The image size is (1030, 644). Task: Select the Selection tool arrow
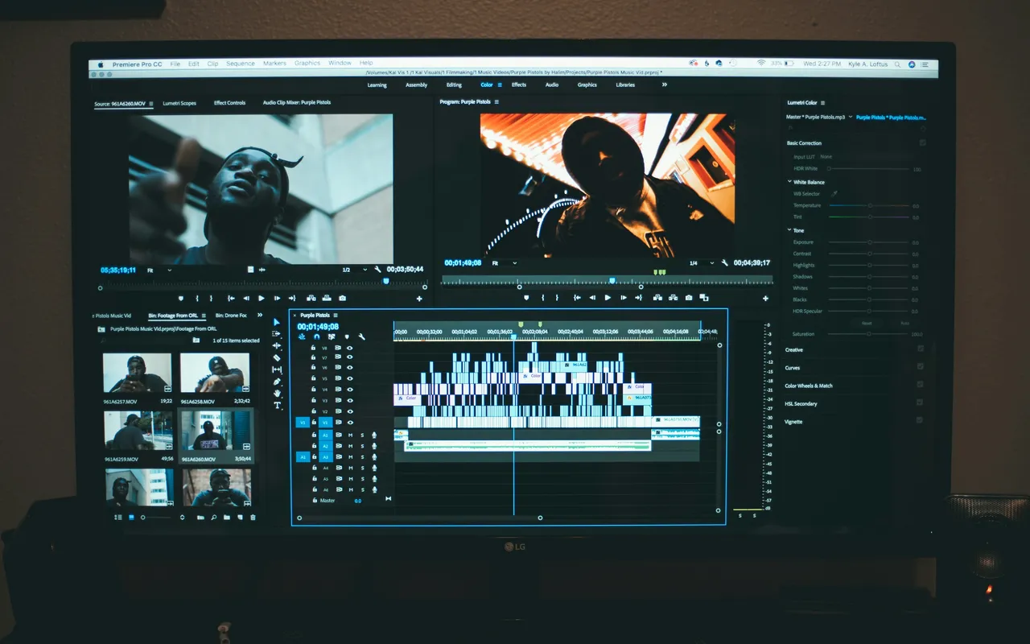tap(277, 322)
